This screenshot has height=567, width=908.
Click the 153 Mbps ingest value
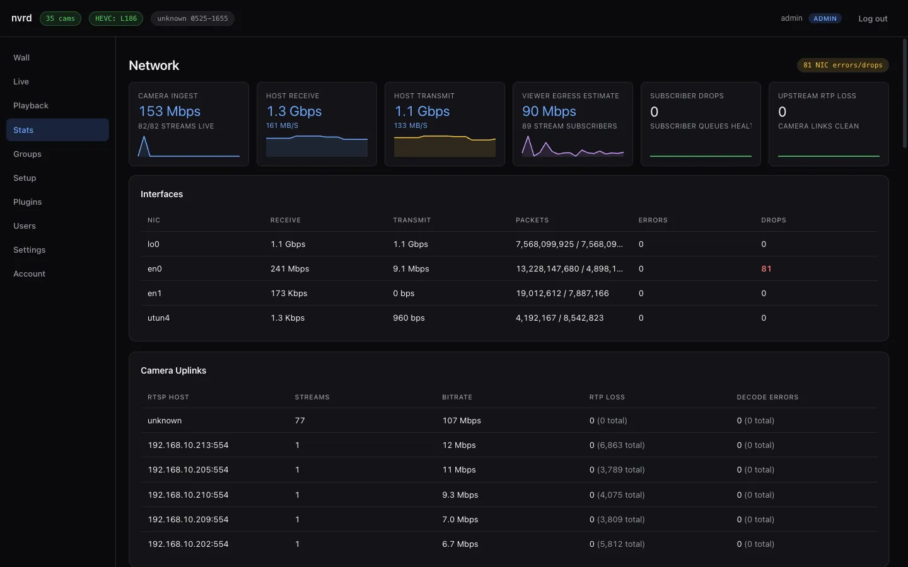[x=170, y=112]
